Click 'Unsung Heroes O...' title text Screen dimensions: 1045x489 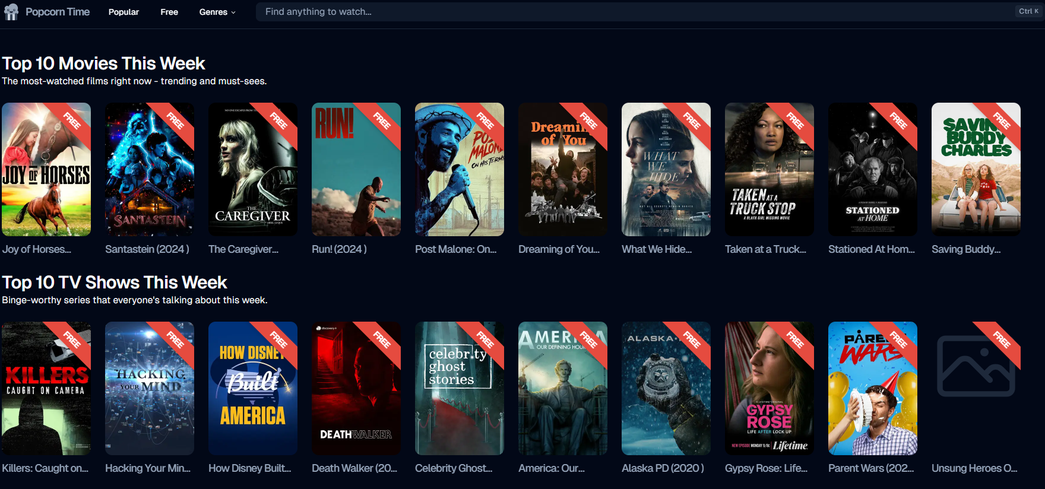tap(974, 468)
